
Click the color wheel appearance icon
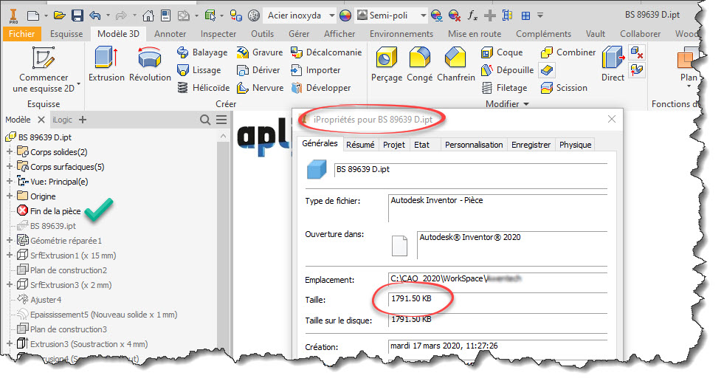(x=345, y=15)
